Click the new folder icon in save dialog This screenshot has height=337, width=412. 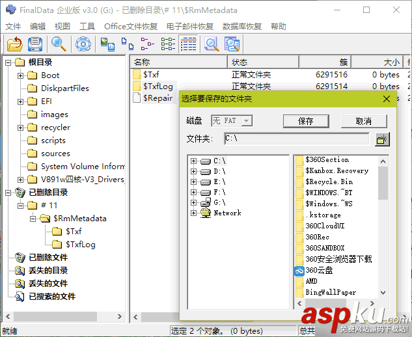point(382,139)
